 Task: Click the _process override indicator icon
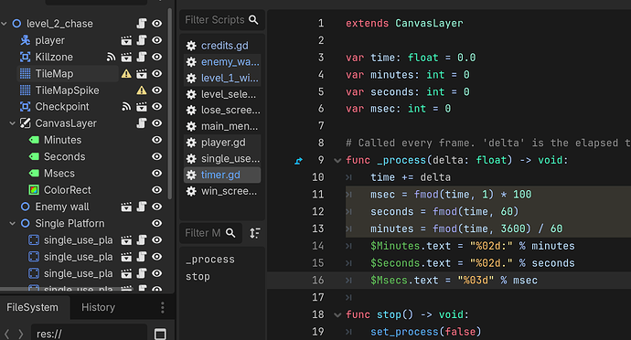(298, 161)
